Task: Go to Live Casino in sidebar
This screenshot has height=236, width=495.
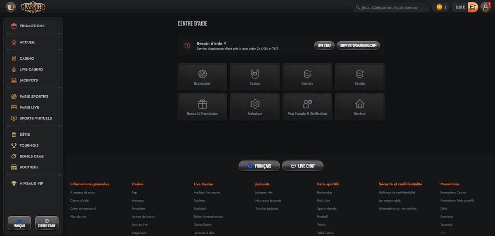Action: [x=31, y=69]
